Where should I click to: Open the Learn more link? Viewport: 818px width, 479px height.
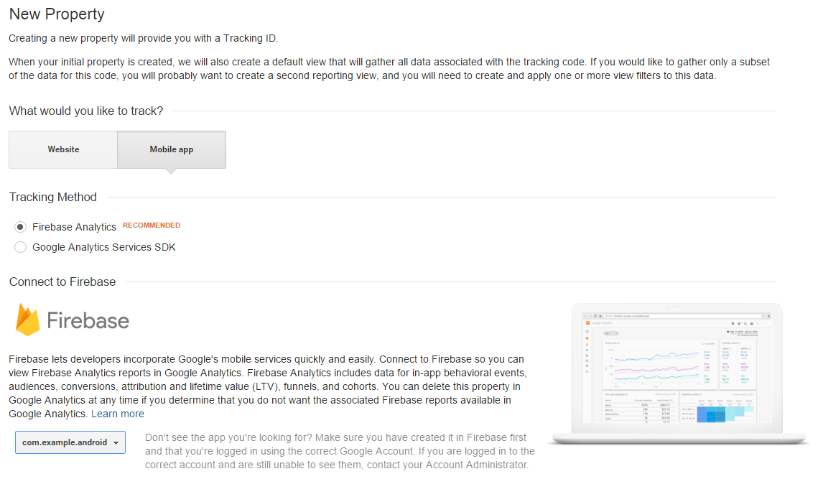click(118, 414)
